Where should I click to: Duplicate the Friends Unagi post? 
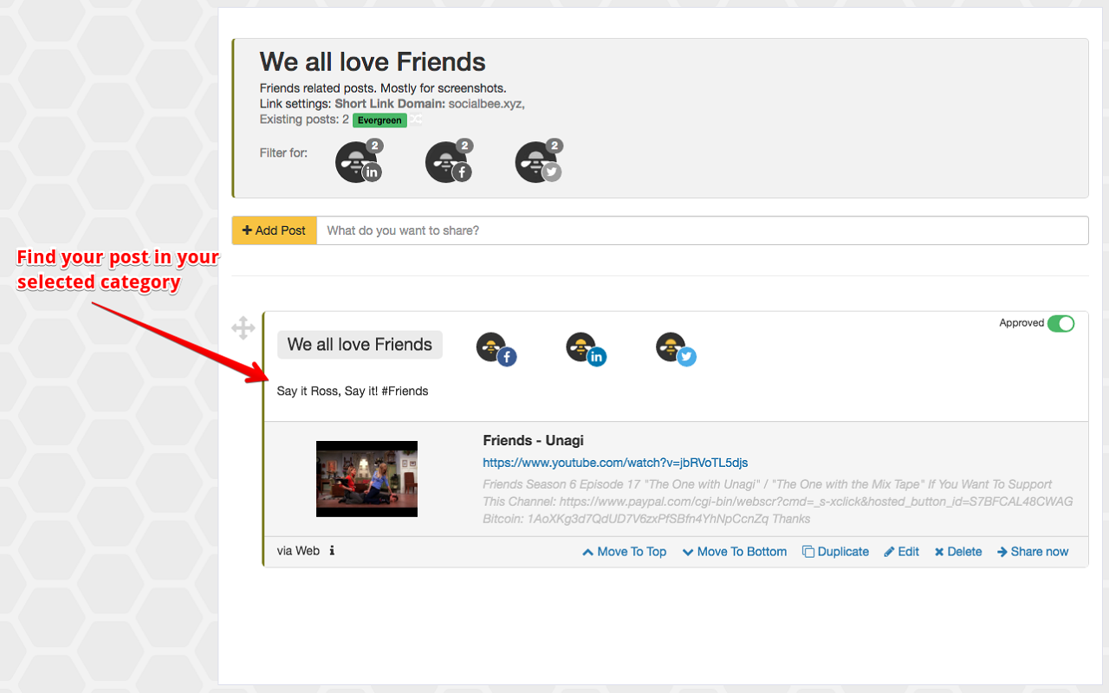tap(836, 552)
